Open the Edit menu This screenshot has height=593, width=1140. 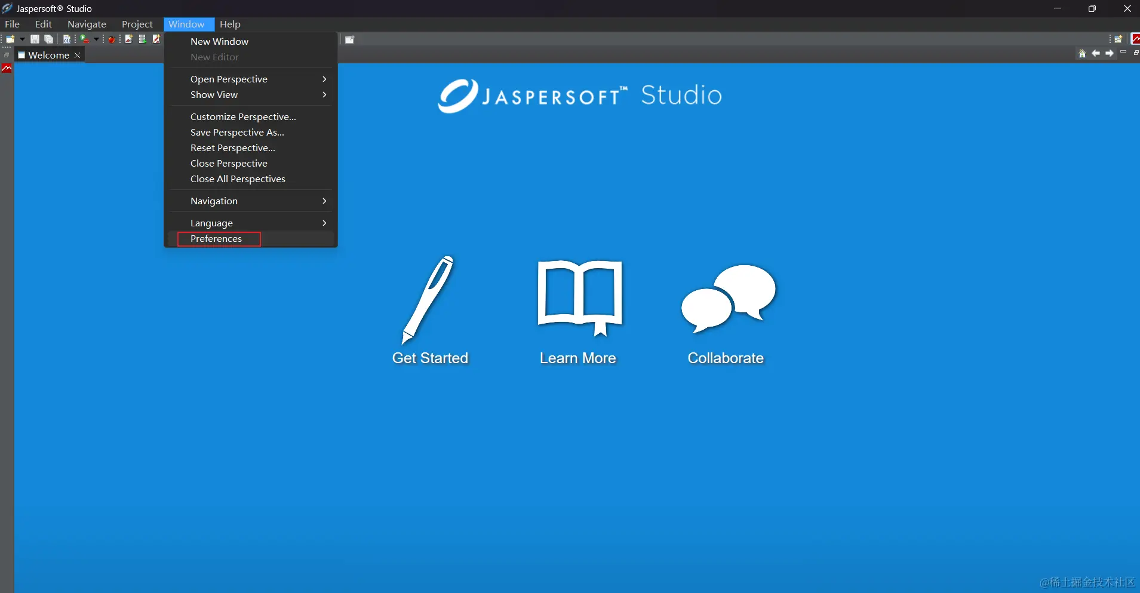pos(44,24)
